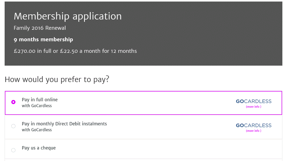Select the "Pay in full online" radio button
This screenshot has height=161, width=287.
click(13, 102)
